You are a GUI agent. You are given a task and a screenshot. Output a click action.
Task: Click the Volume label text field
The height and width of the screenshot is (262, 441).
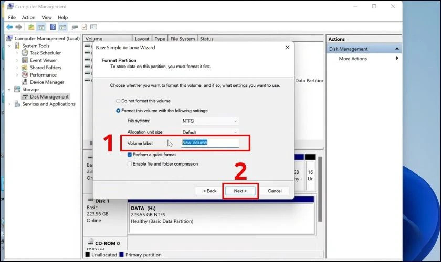pos(209,143)
